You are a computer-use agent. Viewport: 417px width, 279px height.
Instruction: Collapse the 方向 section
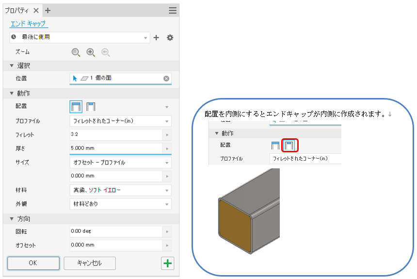point(12,219)
